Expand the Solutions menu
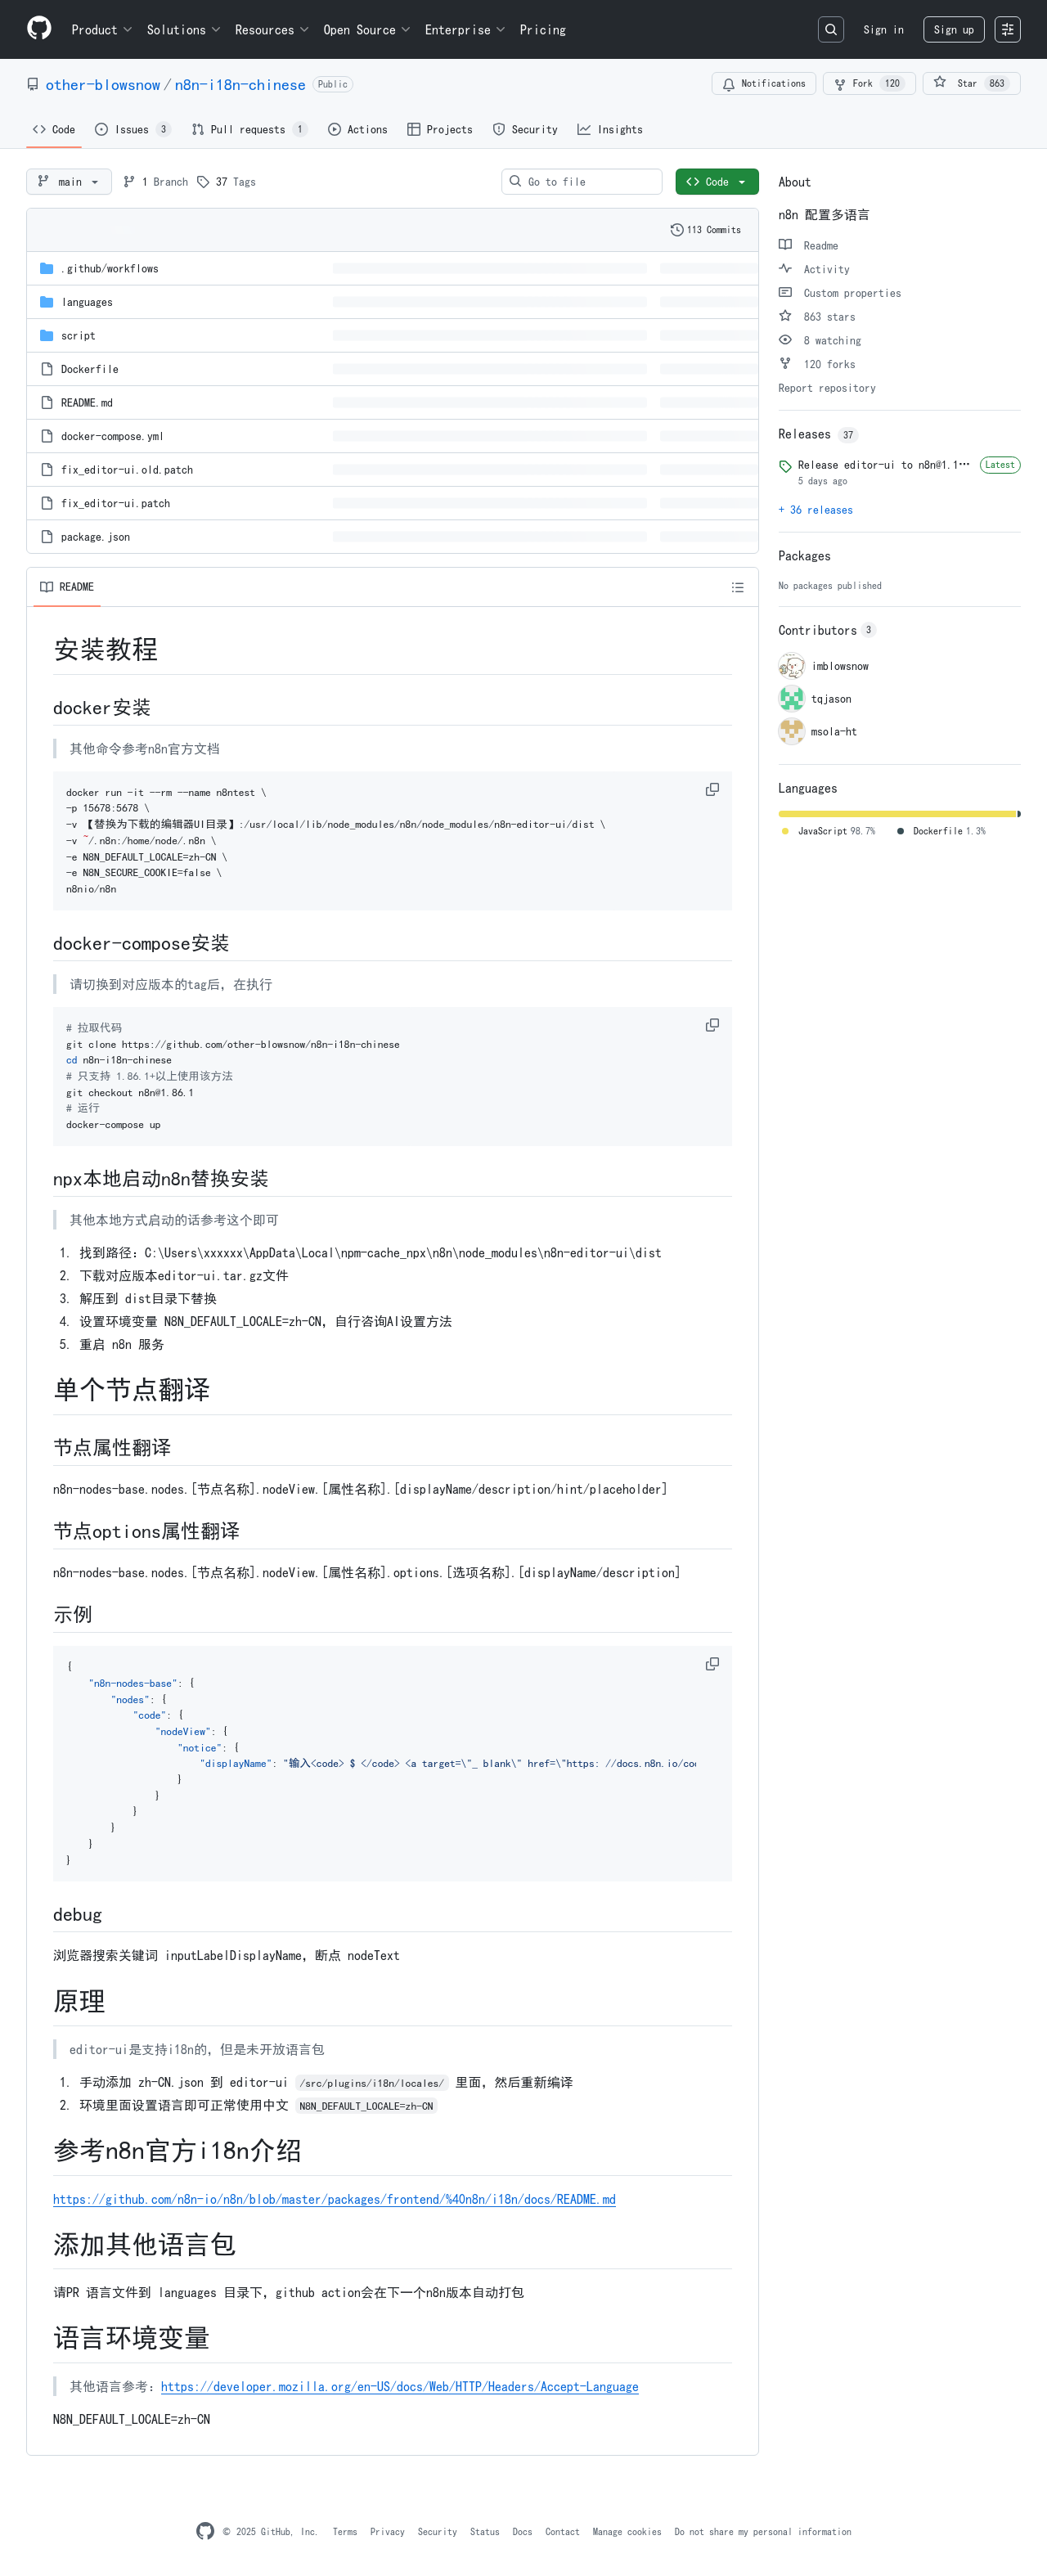 pos(183,30)
